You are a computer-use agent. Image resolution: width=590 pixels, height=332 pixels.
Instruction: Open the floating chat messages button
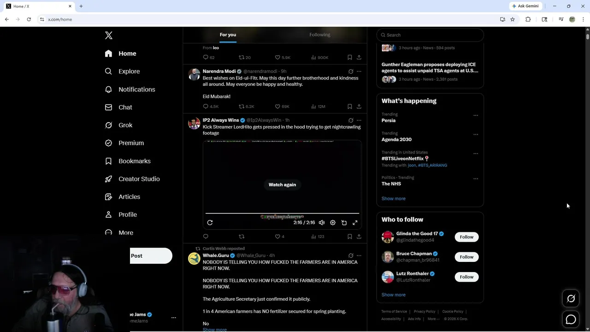(571, 319)
